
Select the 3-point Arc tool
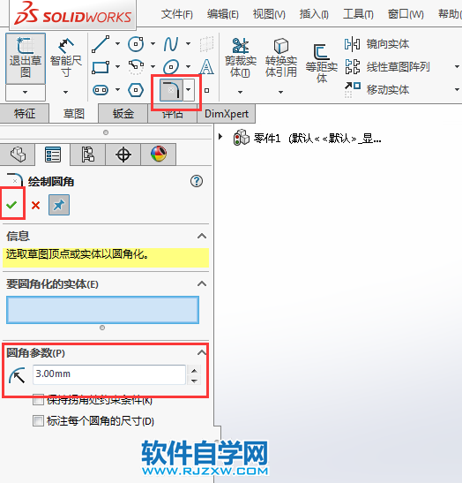pos(136,67)
